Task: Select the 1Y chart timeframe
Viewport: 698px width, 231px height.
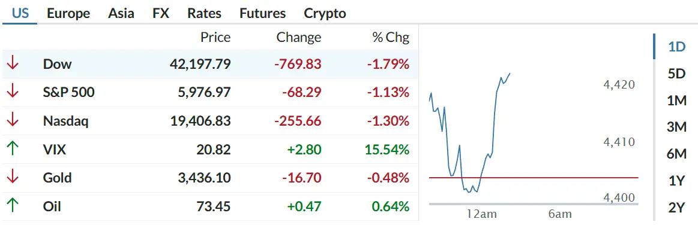Action: [676, 181]
